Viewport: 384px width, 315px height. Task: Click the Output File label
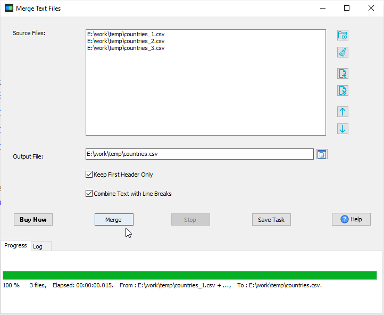click(x=28, y=156)
